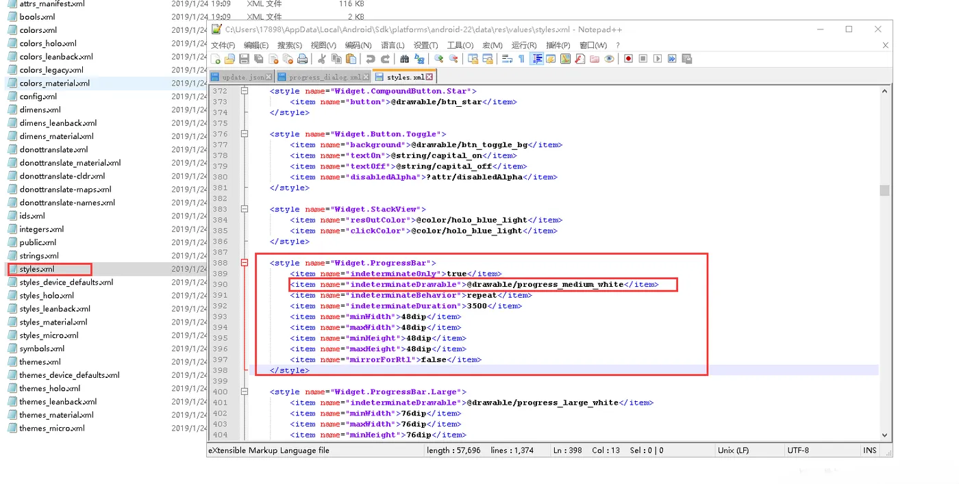Toggle word wrap in toolbar

[x=507, y=59]
